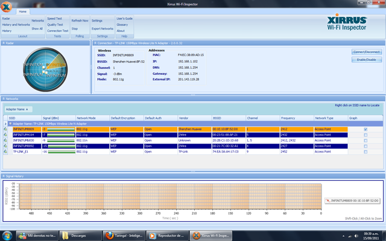Select the TP-LINK_E1 SSID cell
The height and width of the screenshot is (241, 386).
pos(27,152)
